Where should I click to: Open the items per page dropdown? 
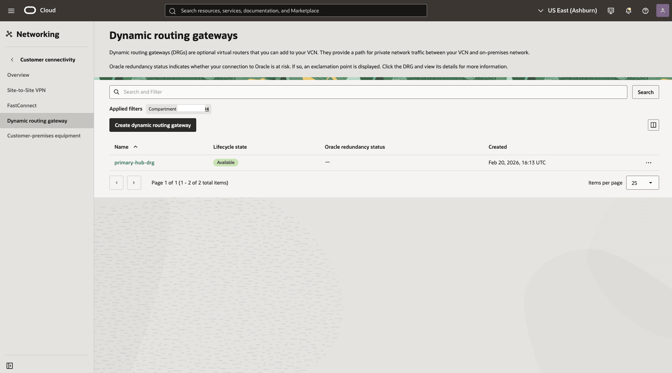pos(642,182)
